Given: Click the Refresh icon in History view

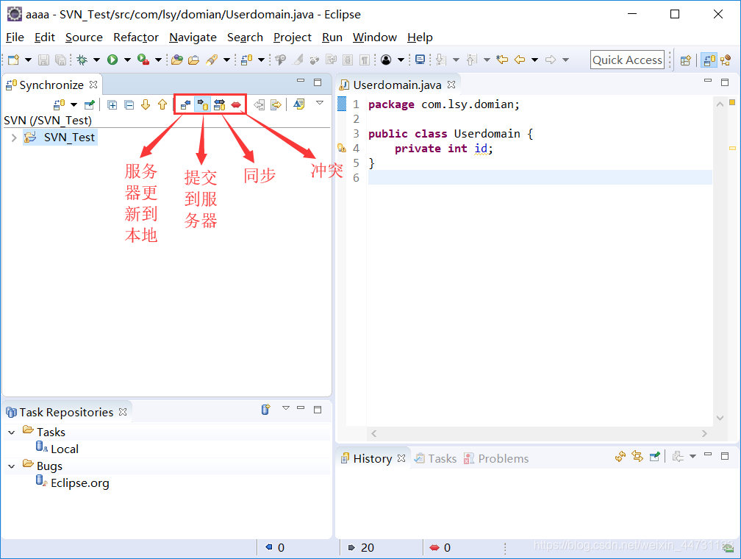Looking at the screenshot, I should tap(620, 456).
